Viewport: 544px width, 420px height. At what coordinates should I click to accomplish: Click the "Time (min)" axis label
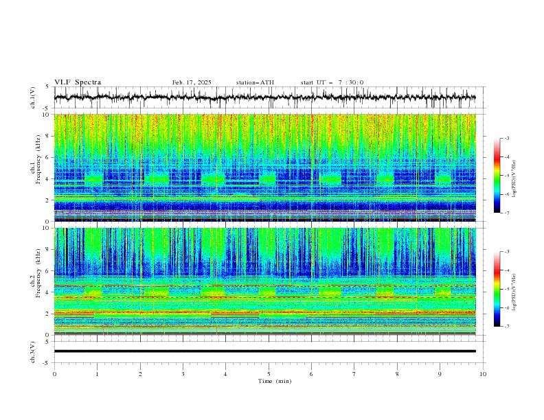[x=275, y=381]
